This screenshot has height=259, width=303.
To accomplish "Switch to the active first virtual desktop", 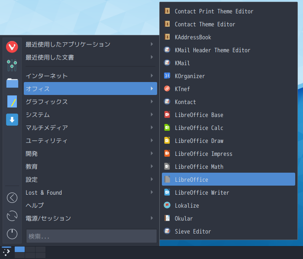I will coord(20,249).
